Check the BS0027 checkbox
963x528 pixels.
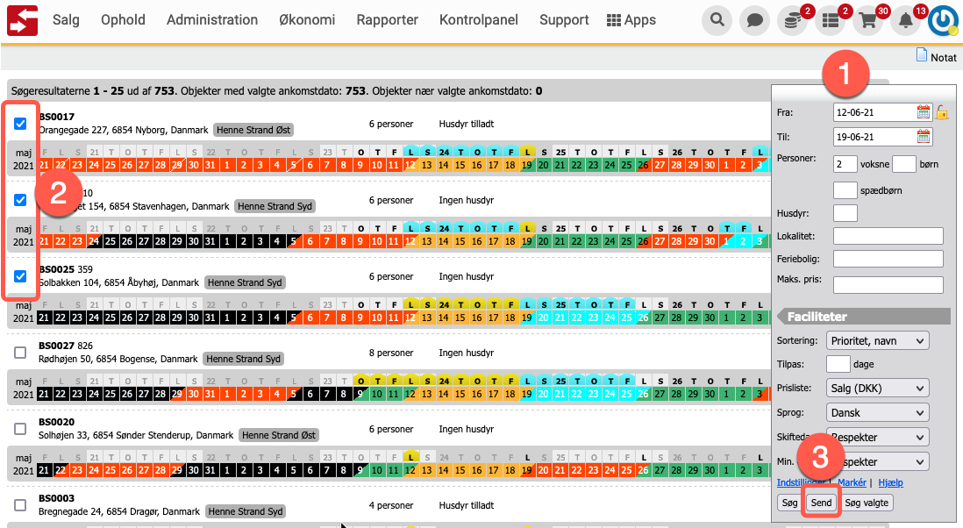pyautogui.click(x=20, y=353)
